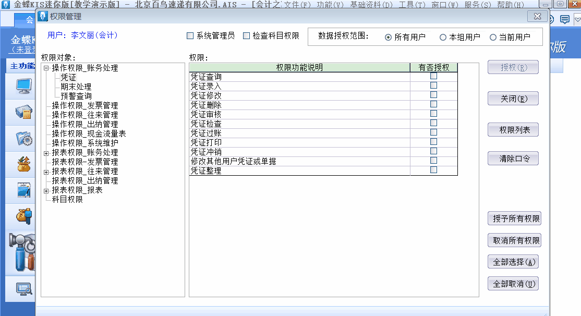This screenshot has height=316, width=581.
Task: Expand the 报表权限_账务处理 tree node
Action: point(46,153)
